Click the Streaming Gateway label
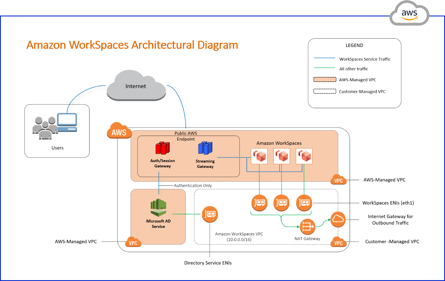Image resolution: width=445 pixels, height=281 pixels. [205, 164]
